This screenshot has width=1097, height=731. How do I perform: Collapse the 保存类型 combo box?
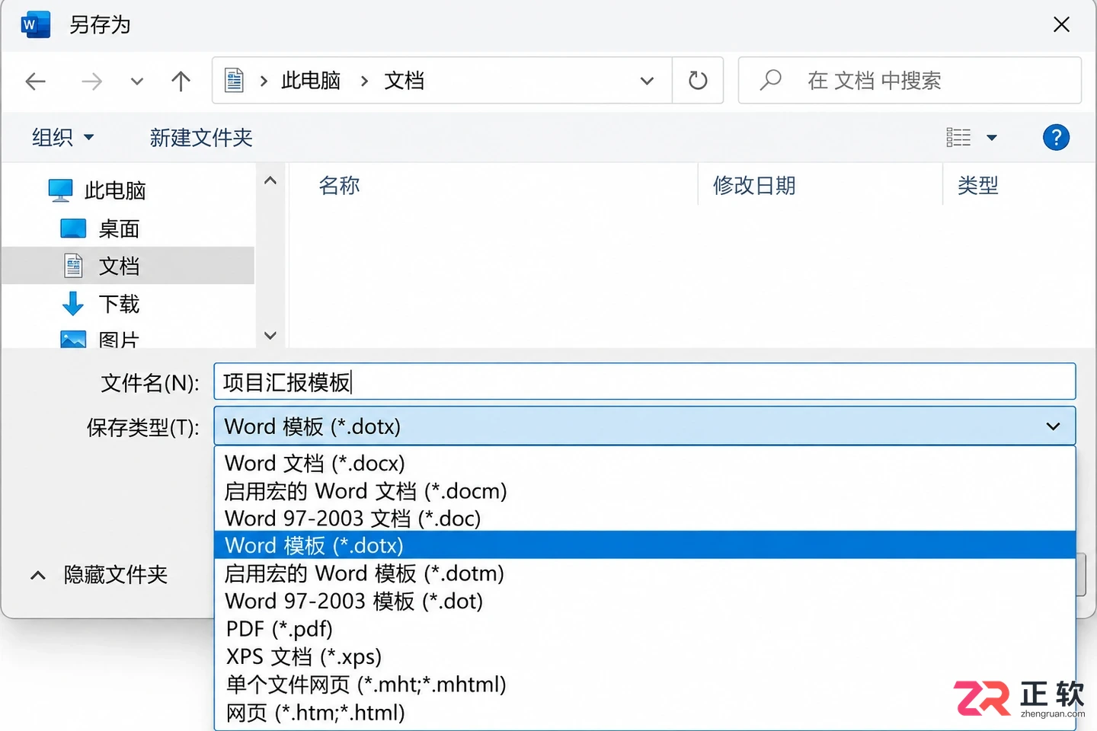644,426
